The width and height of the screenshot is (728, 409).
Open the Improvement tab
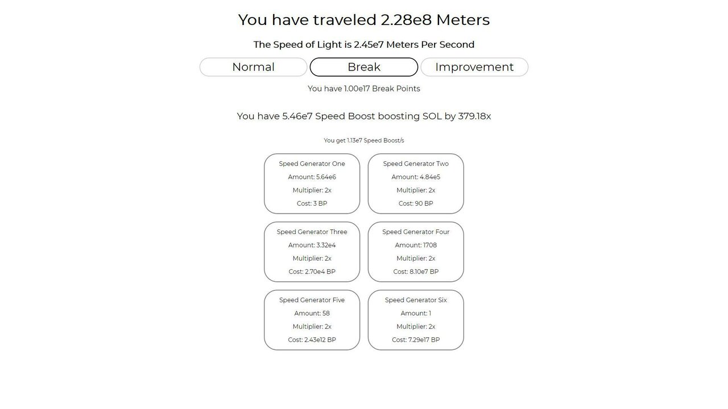474,67
